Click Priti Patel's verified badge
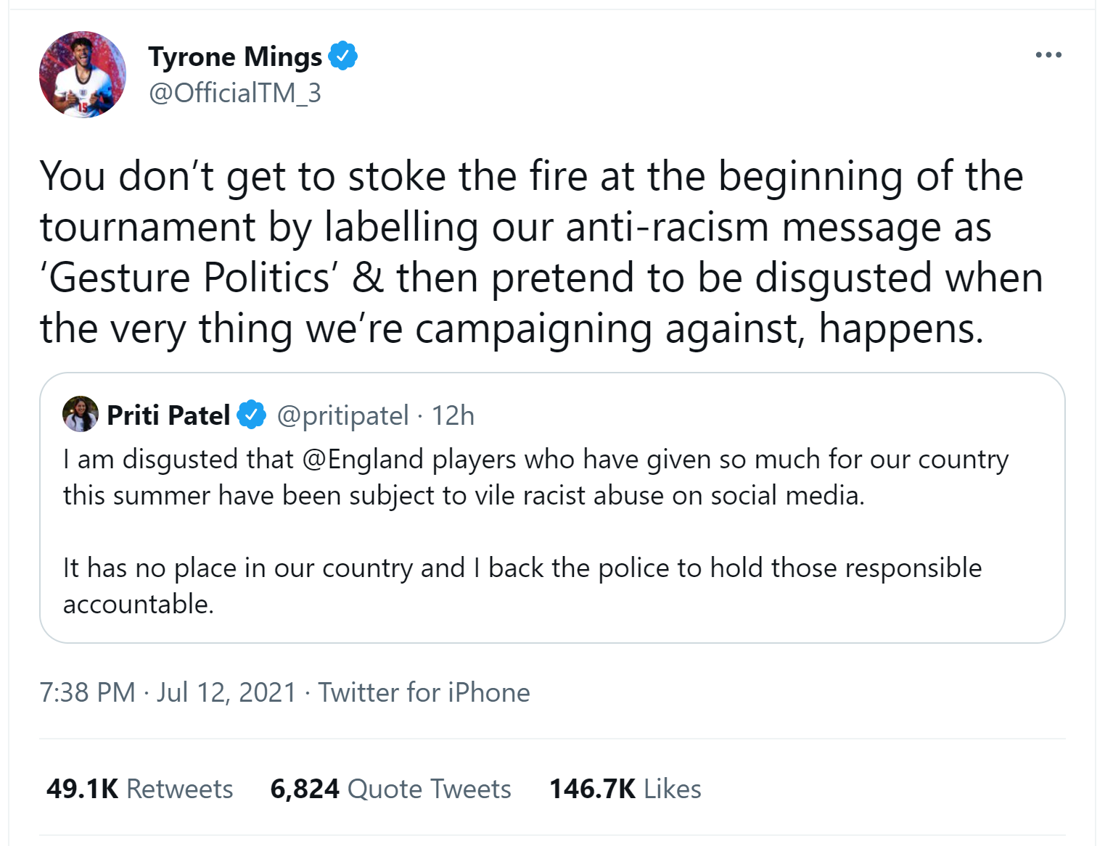1105x846 pixels. (252, 415)
